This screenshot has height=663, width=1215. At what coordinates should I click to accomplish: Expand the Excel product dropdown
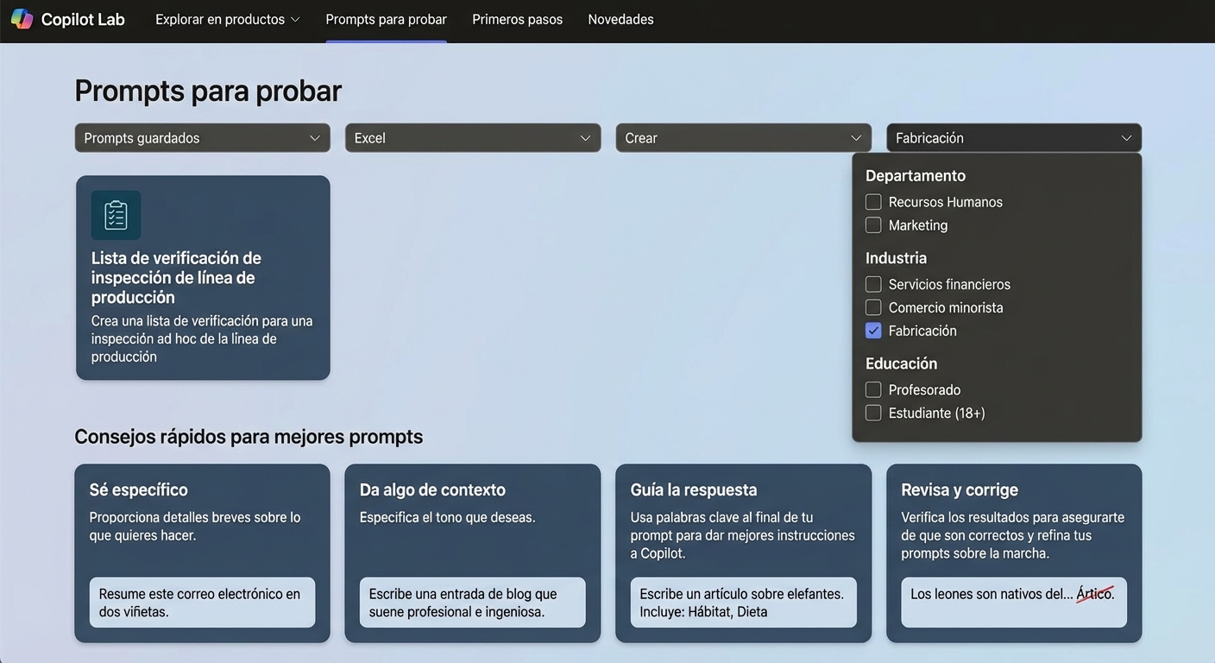point(472,137)
